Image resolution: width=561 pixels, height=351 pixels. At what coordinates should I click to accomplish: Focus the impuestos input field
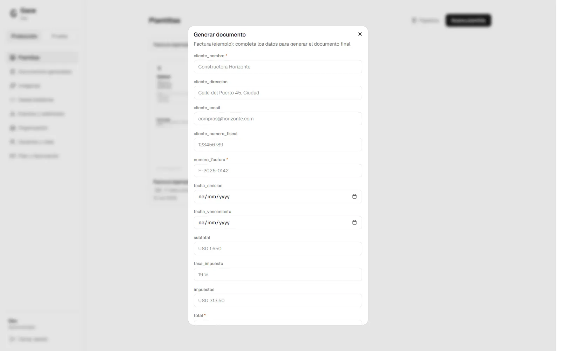278,300
